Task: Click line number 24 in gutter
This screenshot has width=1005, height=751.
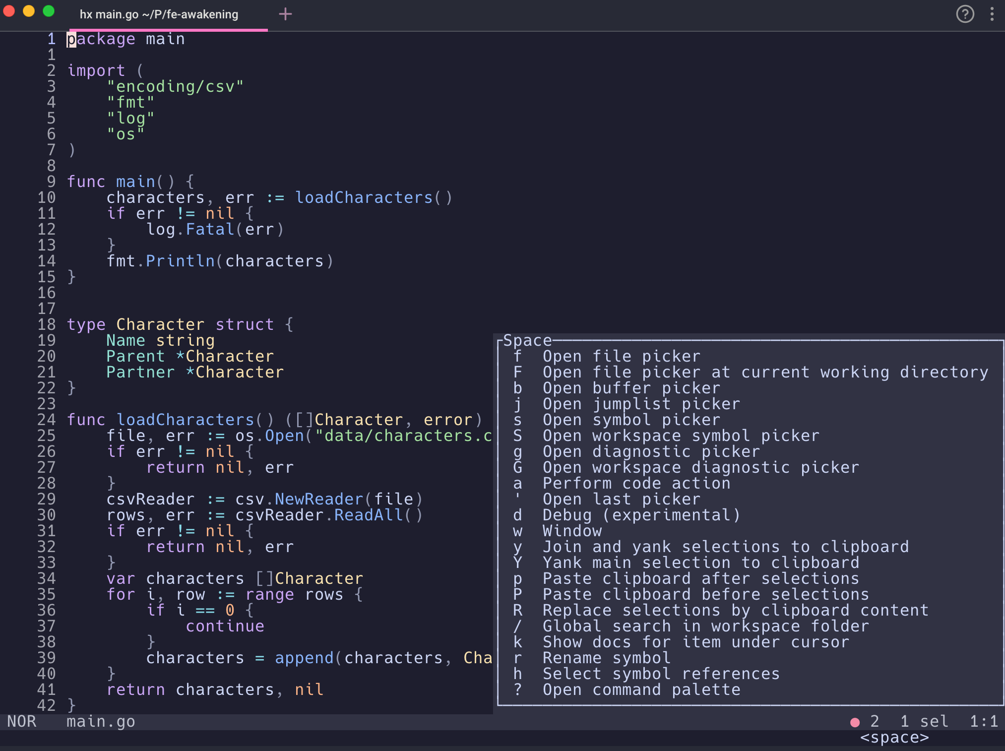Action: (47, 420)
